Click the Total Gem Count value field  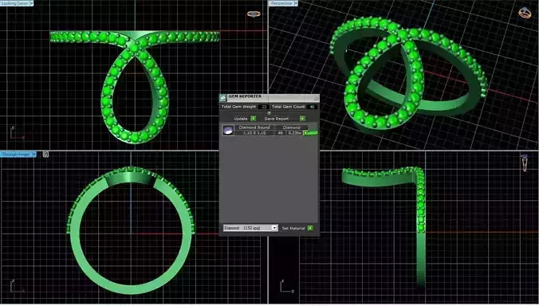point(312,107)
